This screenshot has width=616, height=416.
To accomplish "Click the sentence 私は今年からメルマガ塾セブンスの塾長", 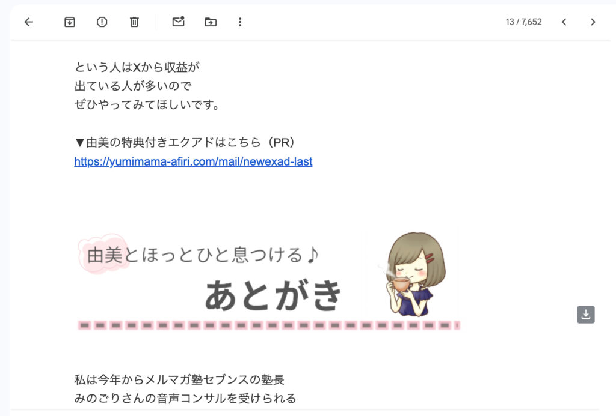I will (179, 379).
